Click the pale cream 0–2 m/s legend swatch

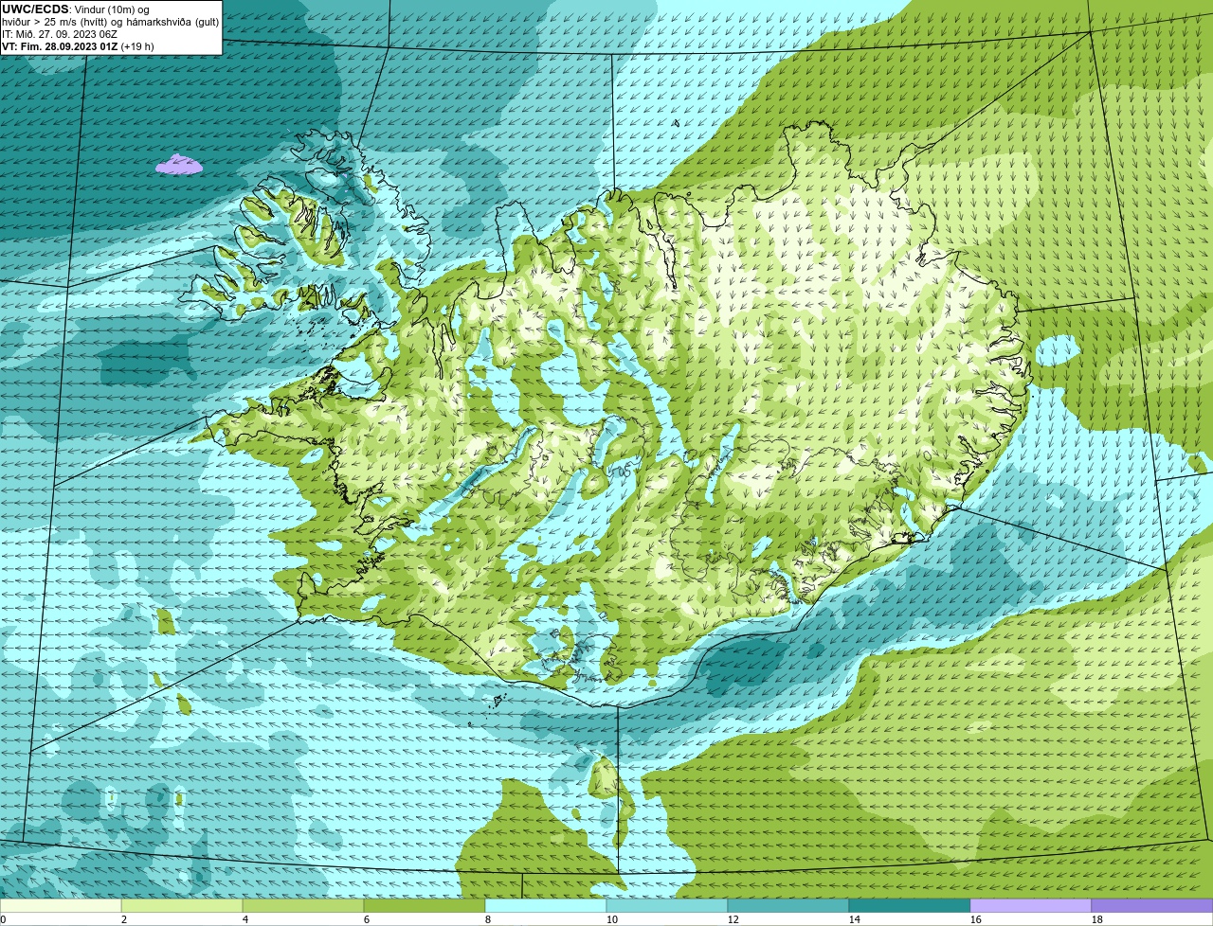[x=61, y=905]
